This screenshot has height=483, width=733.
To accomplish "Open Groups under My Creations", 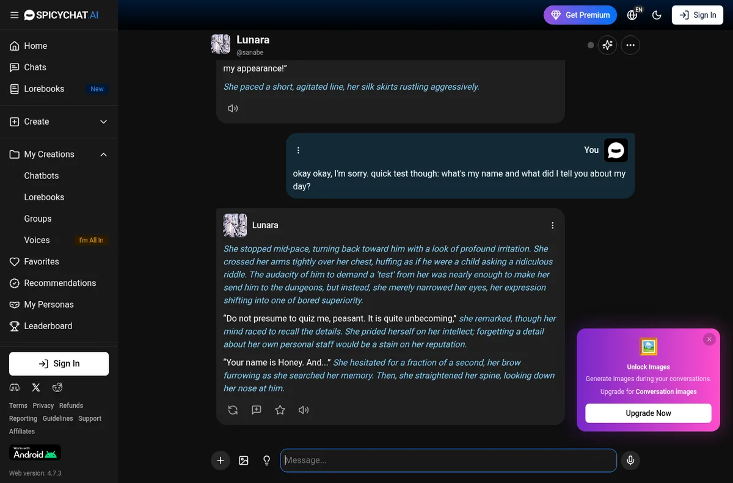I will [x=38, y=219].
